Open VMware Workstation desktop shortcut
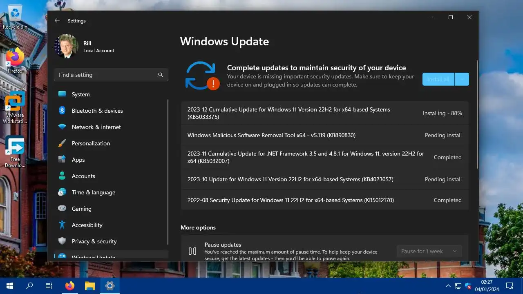523x294 pixels. (x=15, y=107)
